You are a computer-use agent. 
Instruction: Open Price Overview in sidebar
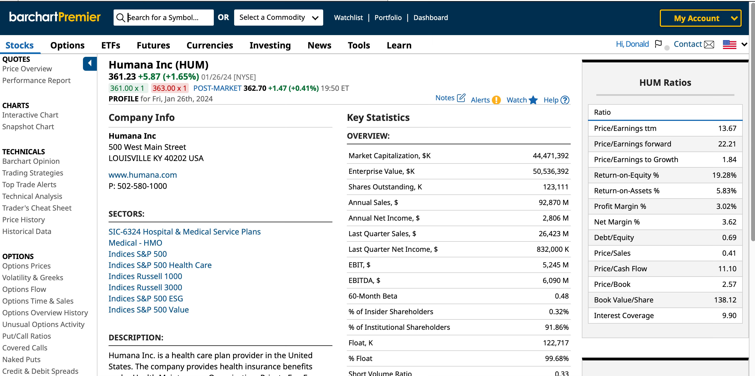27,69
